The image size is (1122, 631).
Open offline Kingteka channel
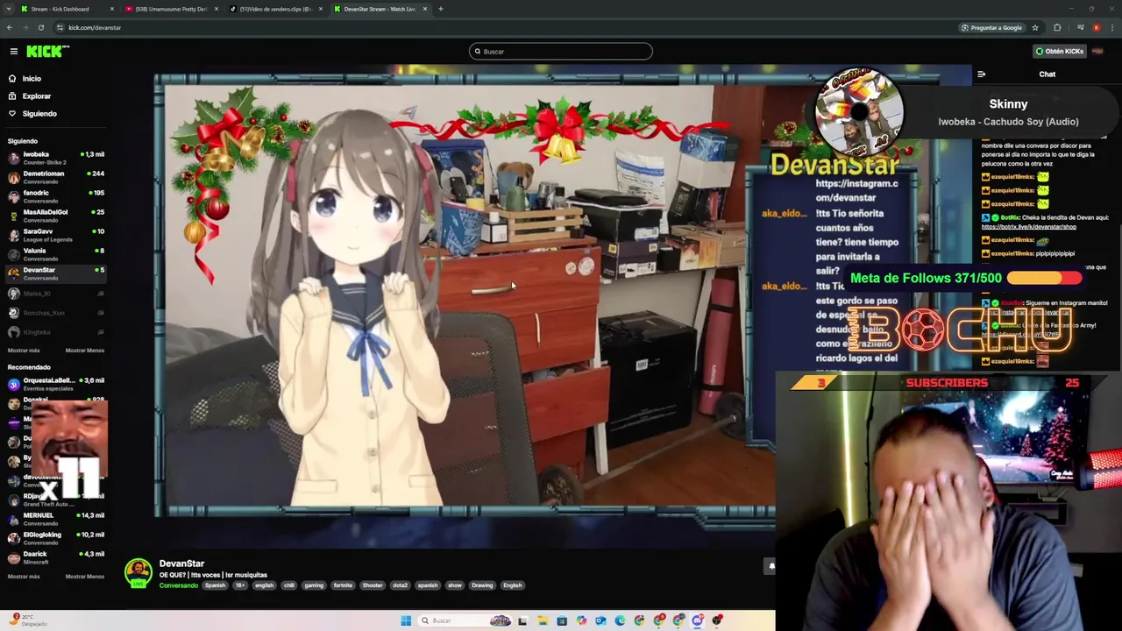click(55, 332)
